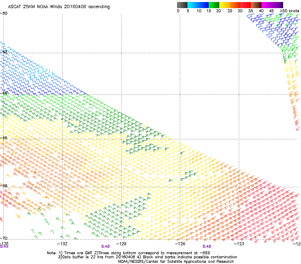
Task: Click the orange 25-30 knot color bar segment
Action: [235, 5]
